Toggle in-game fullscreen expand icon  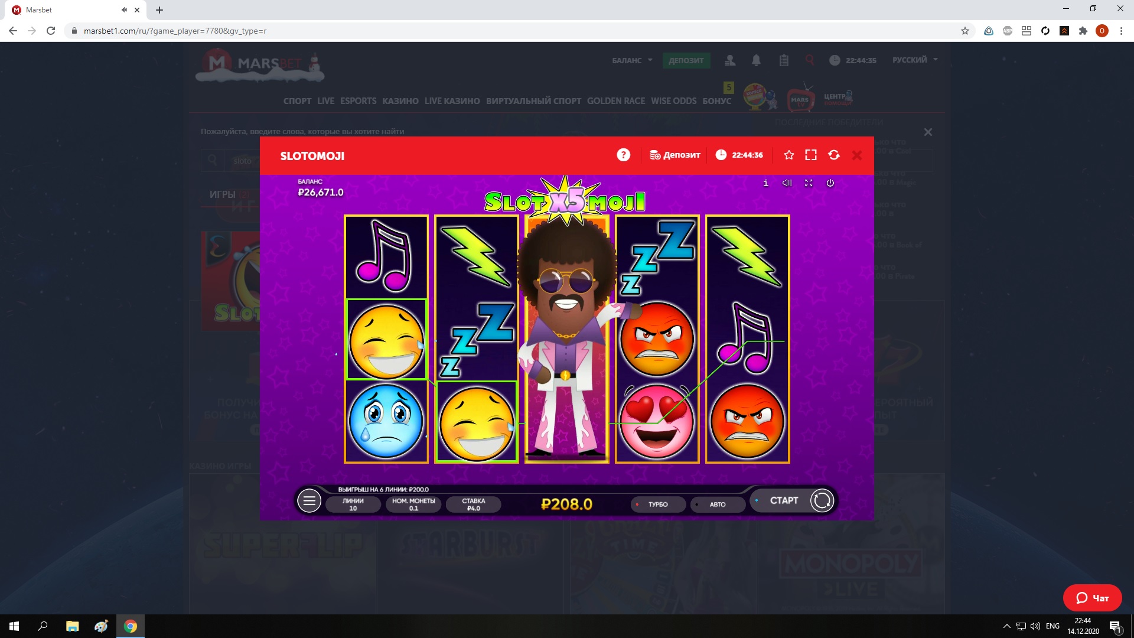point(809,183)
